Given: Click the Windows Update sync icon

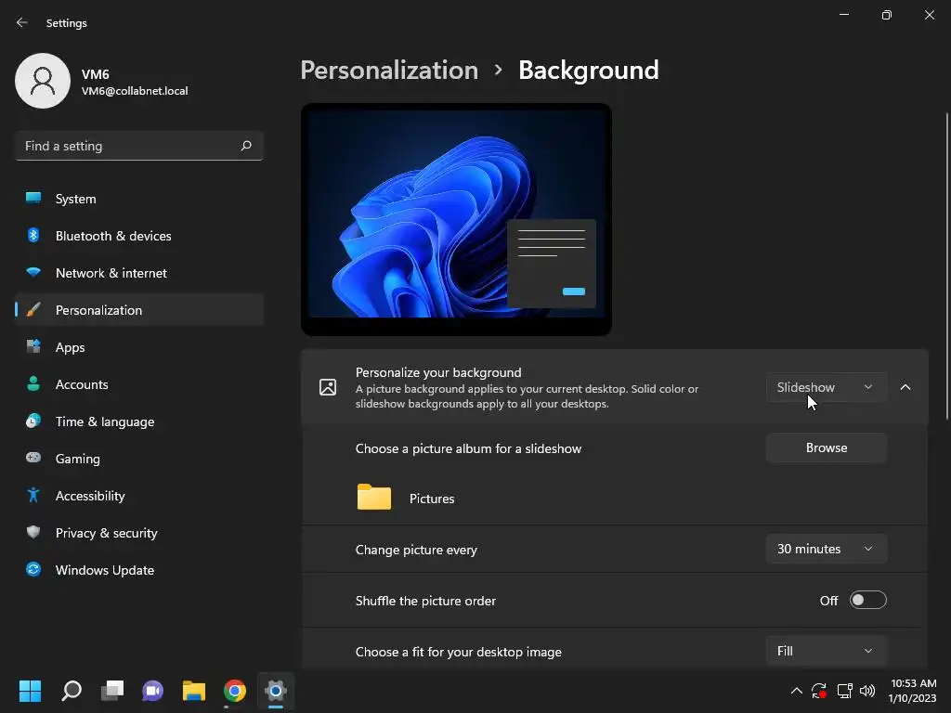Looking at the screenshot, I should (33, 569).
